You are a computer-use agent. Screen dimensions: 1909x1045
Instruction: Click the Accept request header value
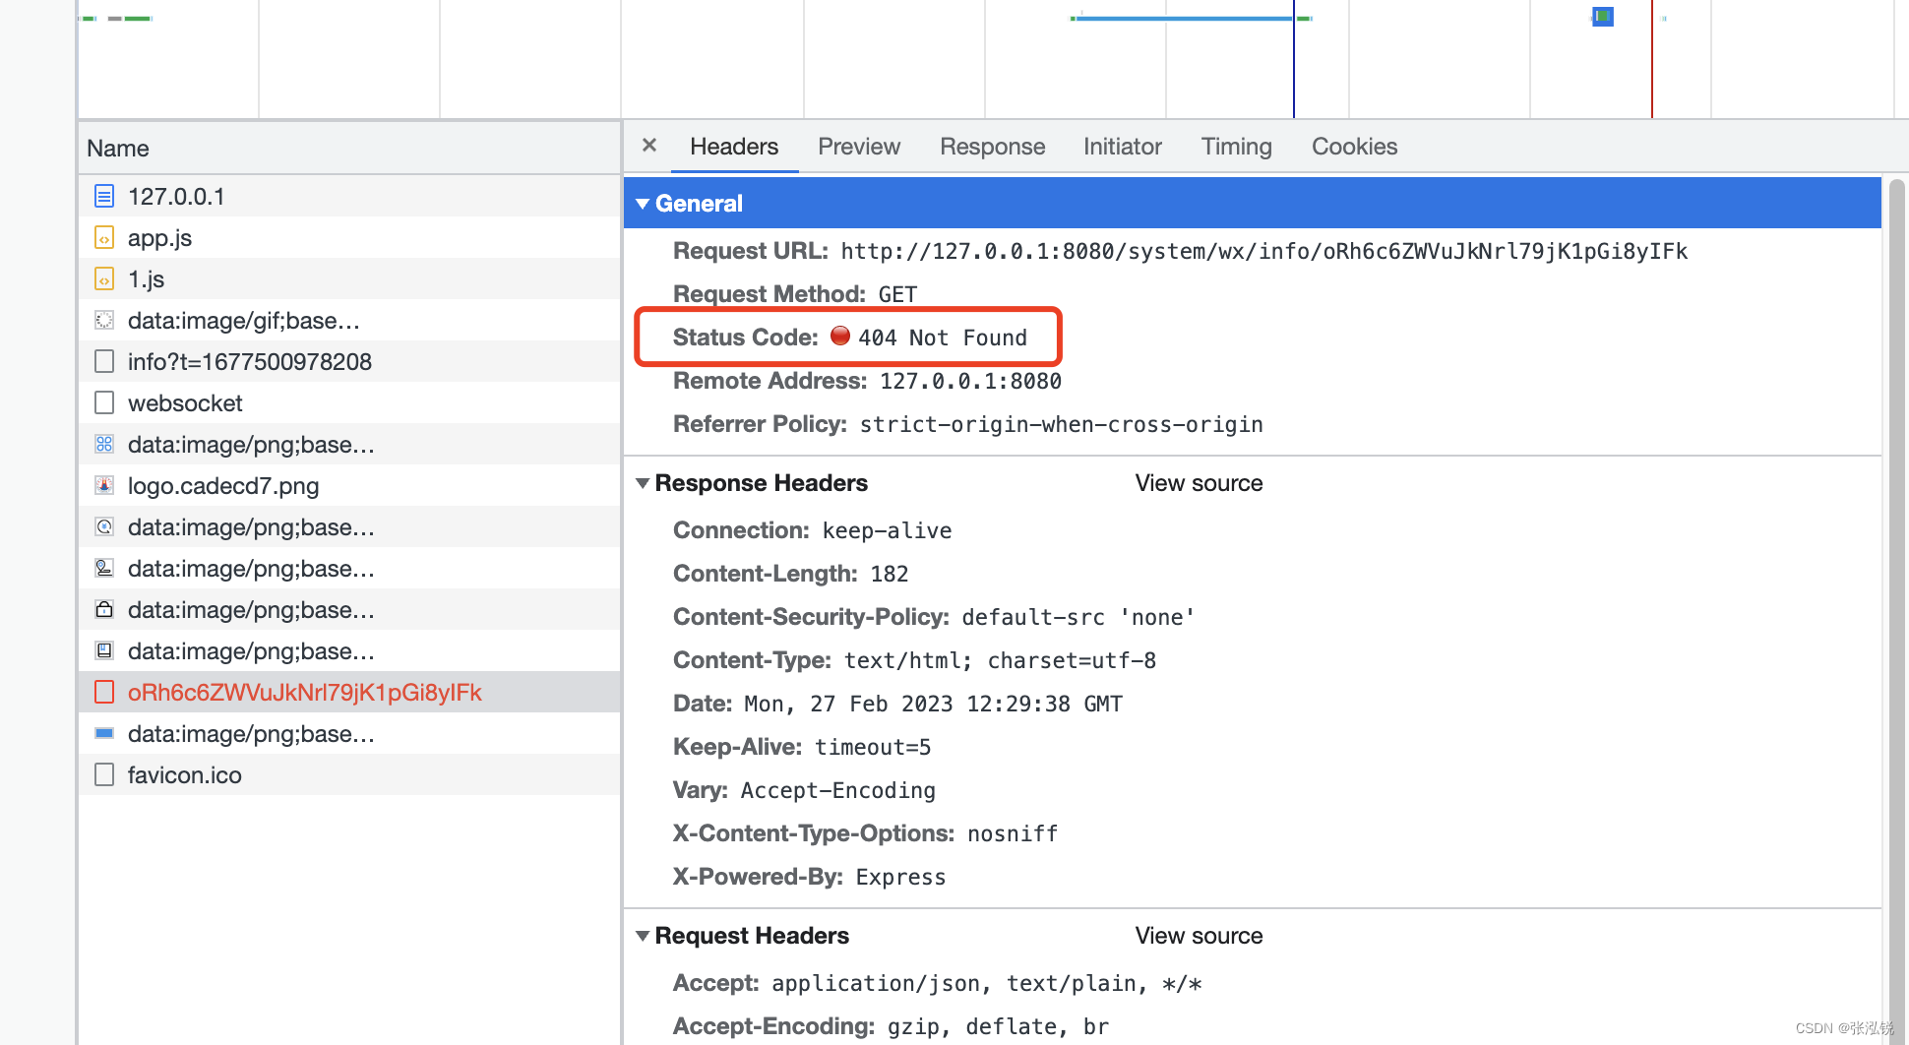986,983
